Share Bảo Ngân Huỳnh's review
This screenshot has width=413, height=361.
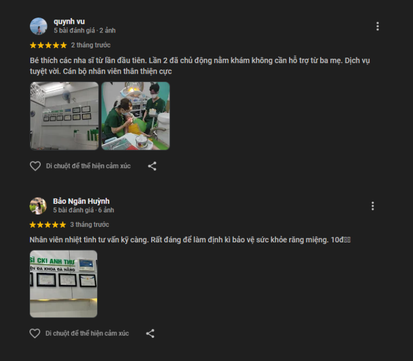coord(150,333)
